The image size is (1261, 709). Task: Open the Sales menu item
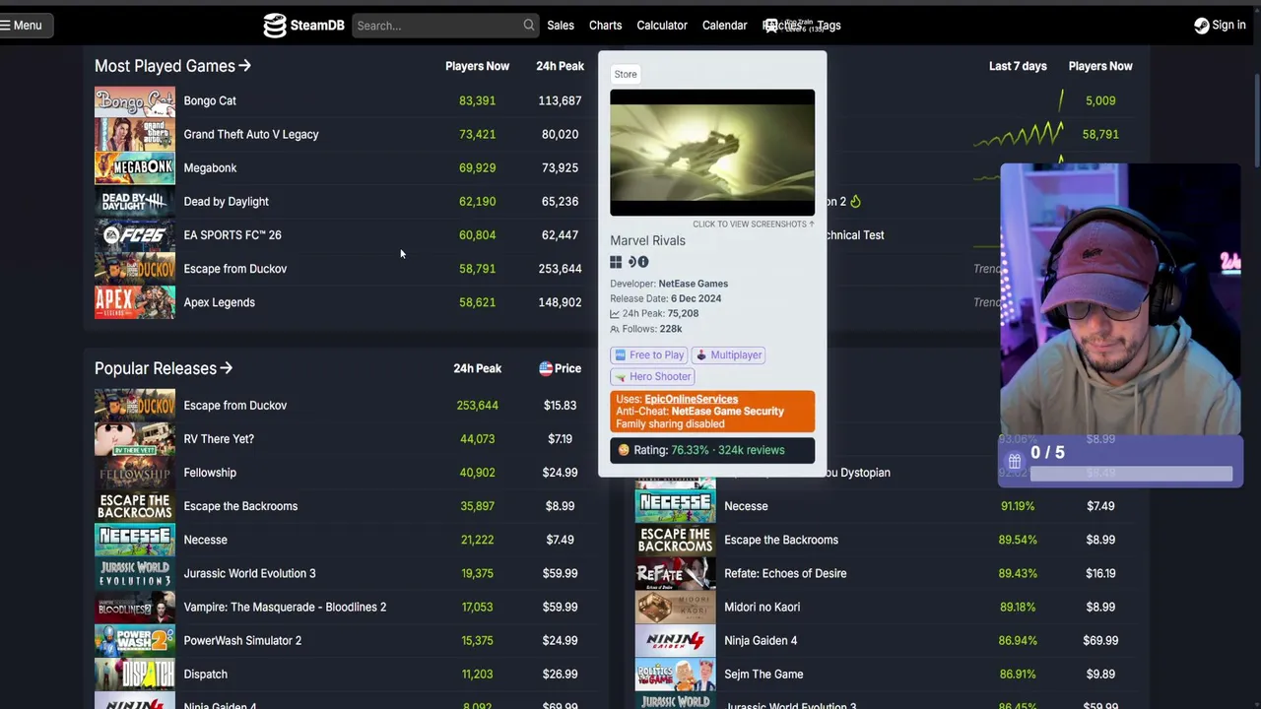tap(561, 26)
